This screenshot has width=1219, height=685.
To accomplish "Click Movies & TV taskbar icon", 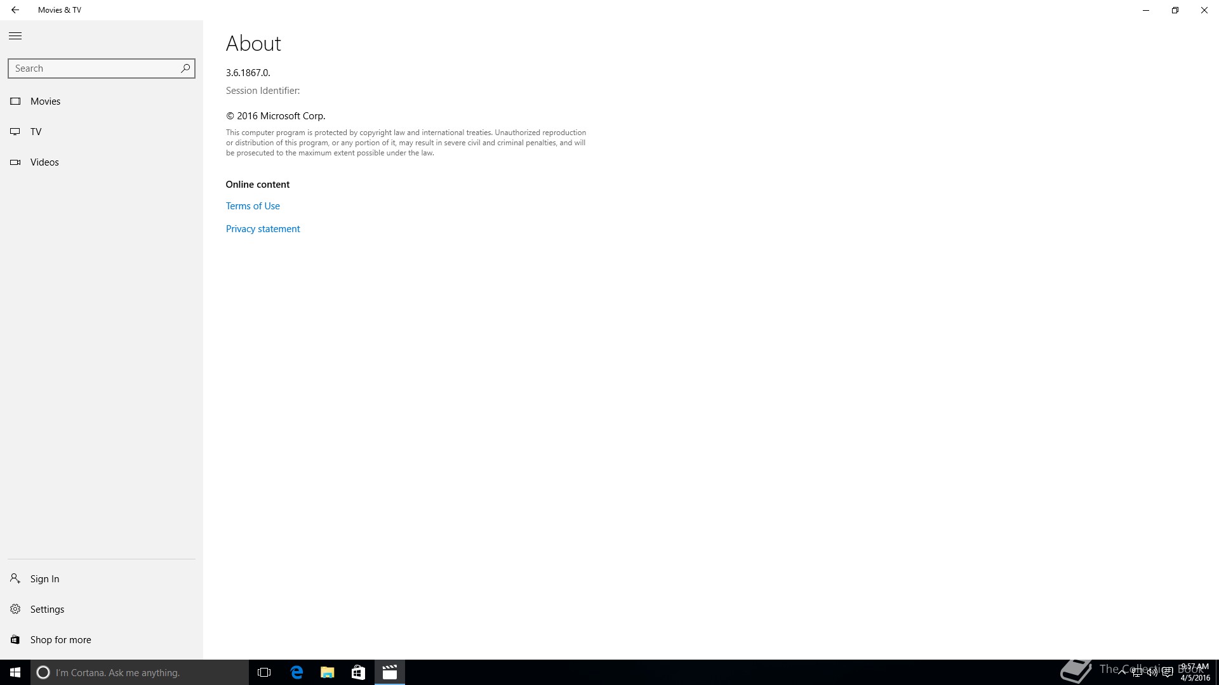I will point(390,672).
